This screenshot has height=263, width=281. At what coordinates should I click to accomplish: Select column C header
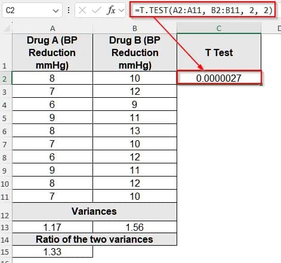(x=219, y=29)
